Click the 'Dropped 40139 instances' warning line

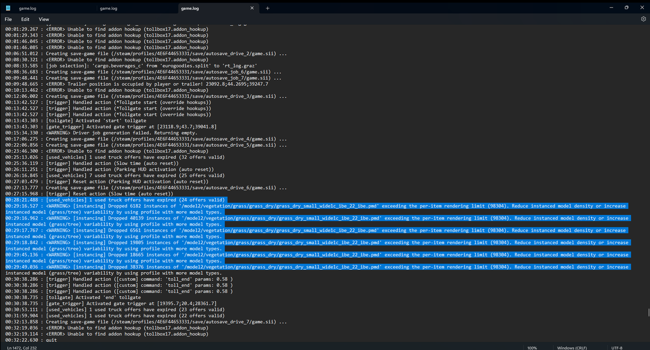(x=318, y=221)
